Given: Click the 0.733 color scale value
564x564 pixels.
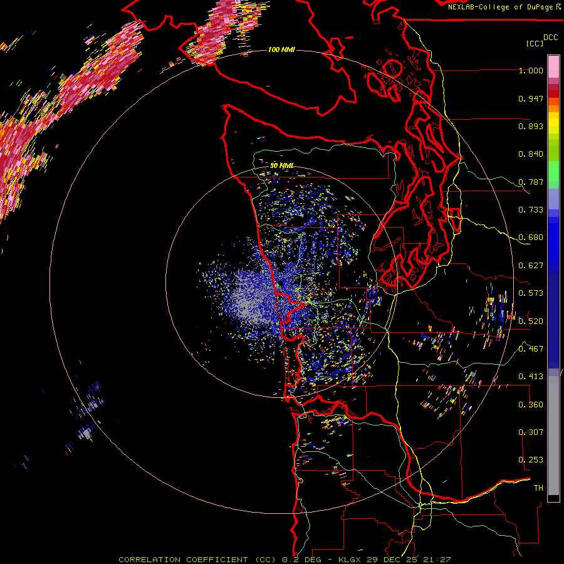Looking at the screenshot, I should [x=531, y=210].
